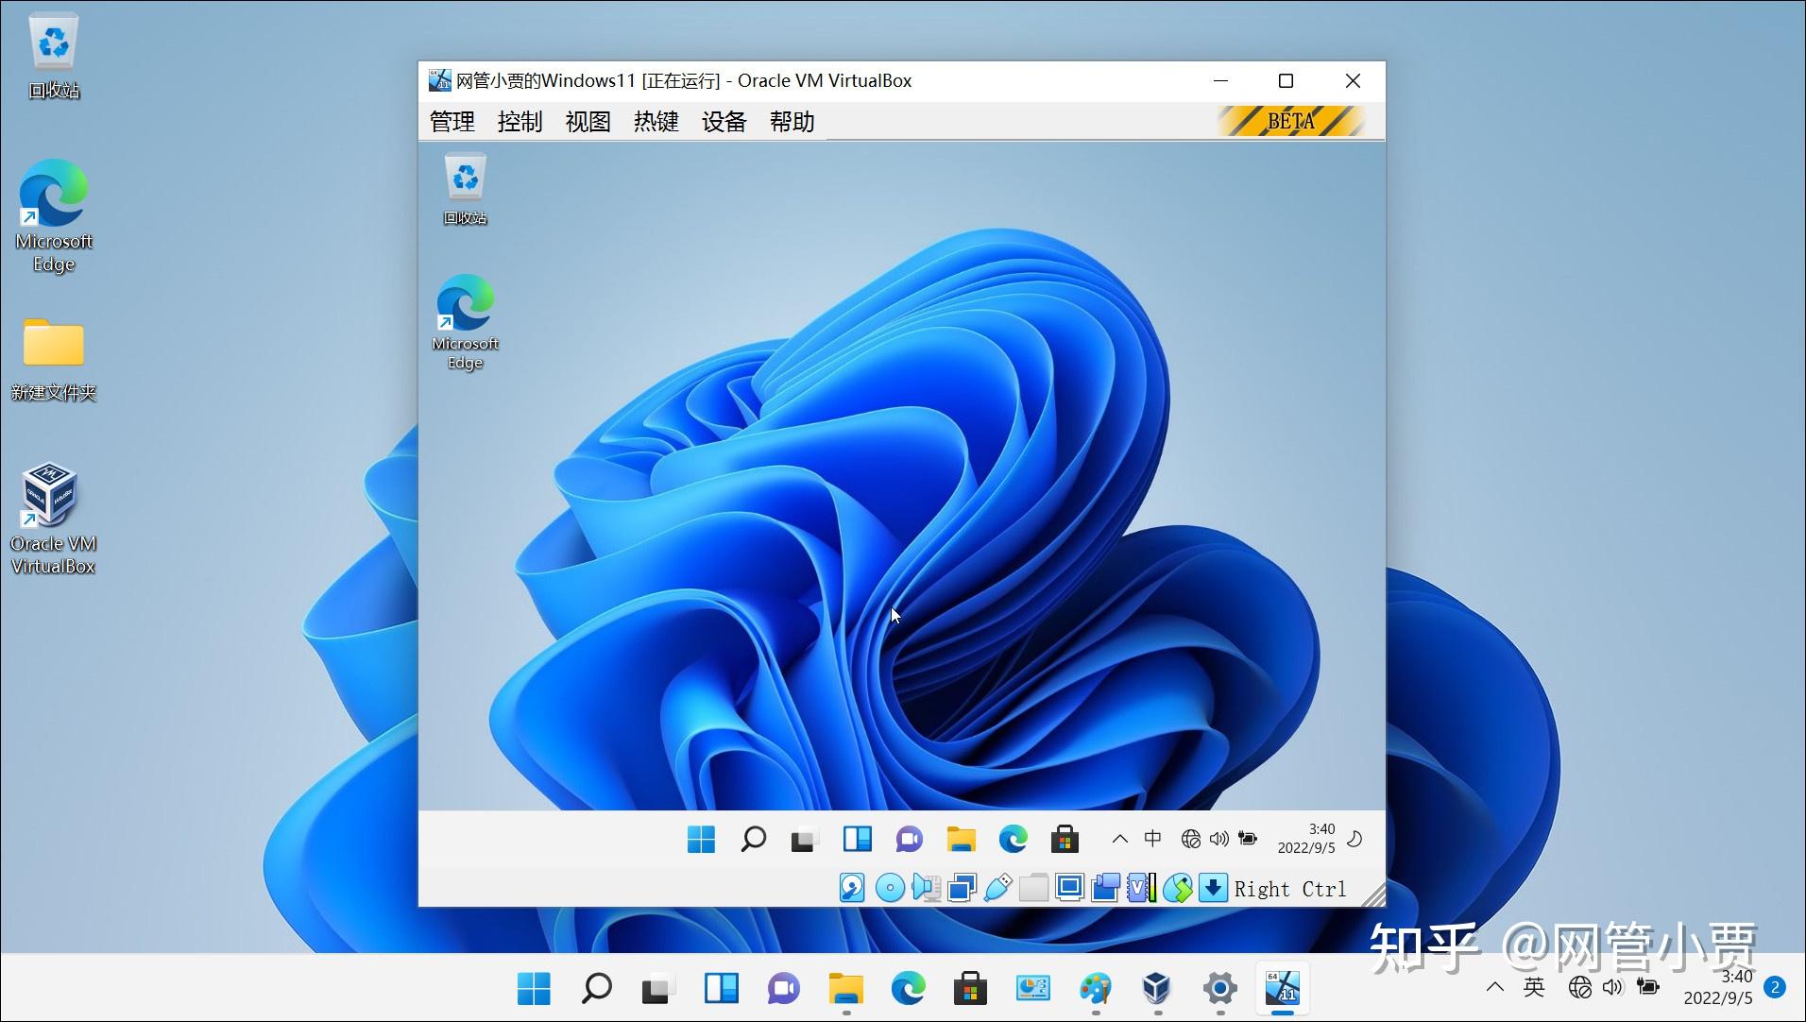Open the 帮助 menu in VirtualBox
This screenshot has height=1022, width=1806.
click(x=792, y=122)
